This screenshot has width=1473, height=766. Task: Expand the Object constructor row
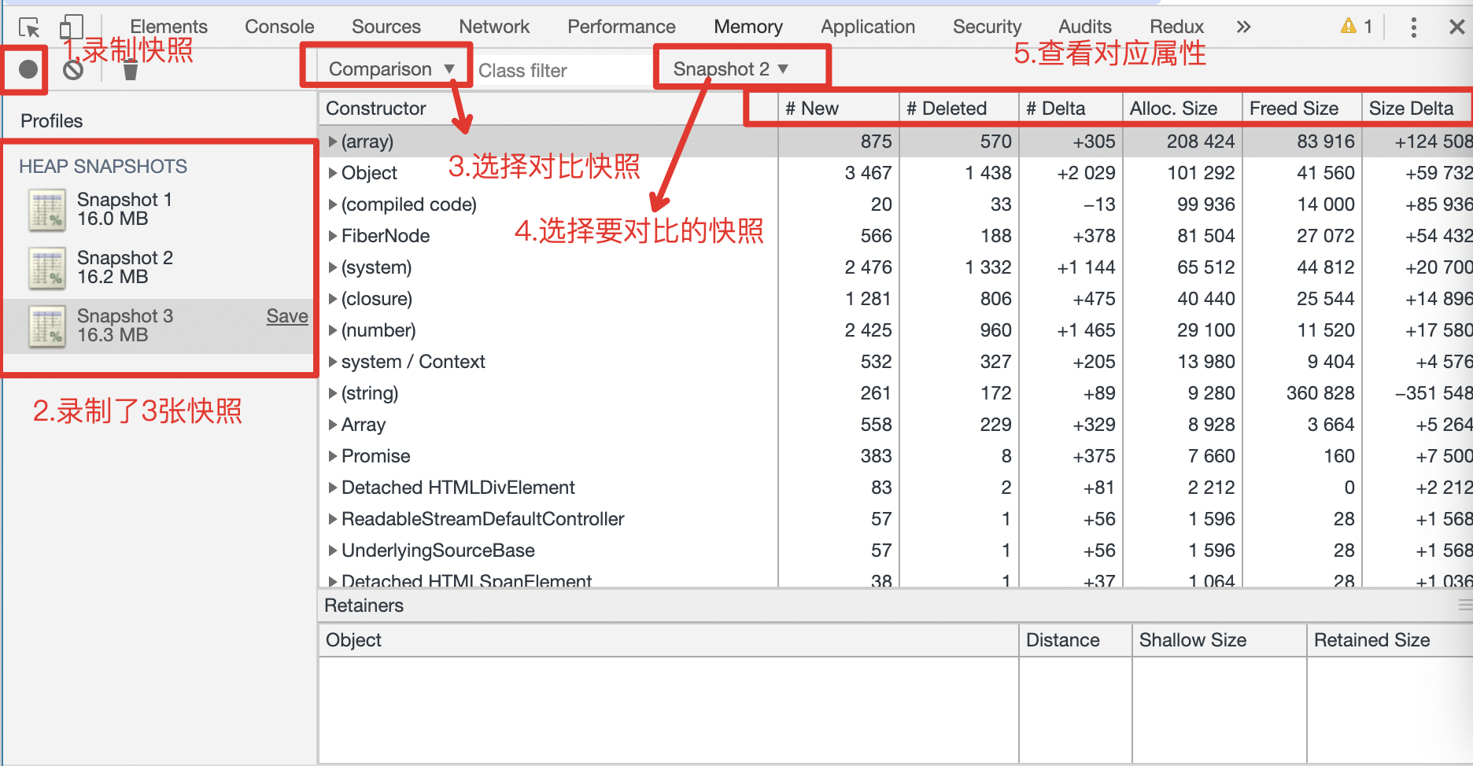(333, 173)
